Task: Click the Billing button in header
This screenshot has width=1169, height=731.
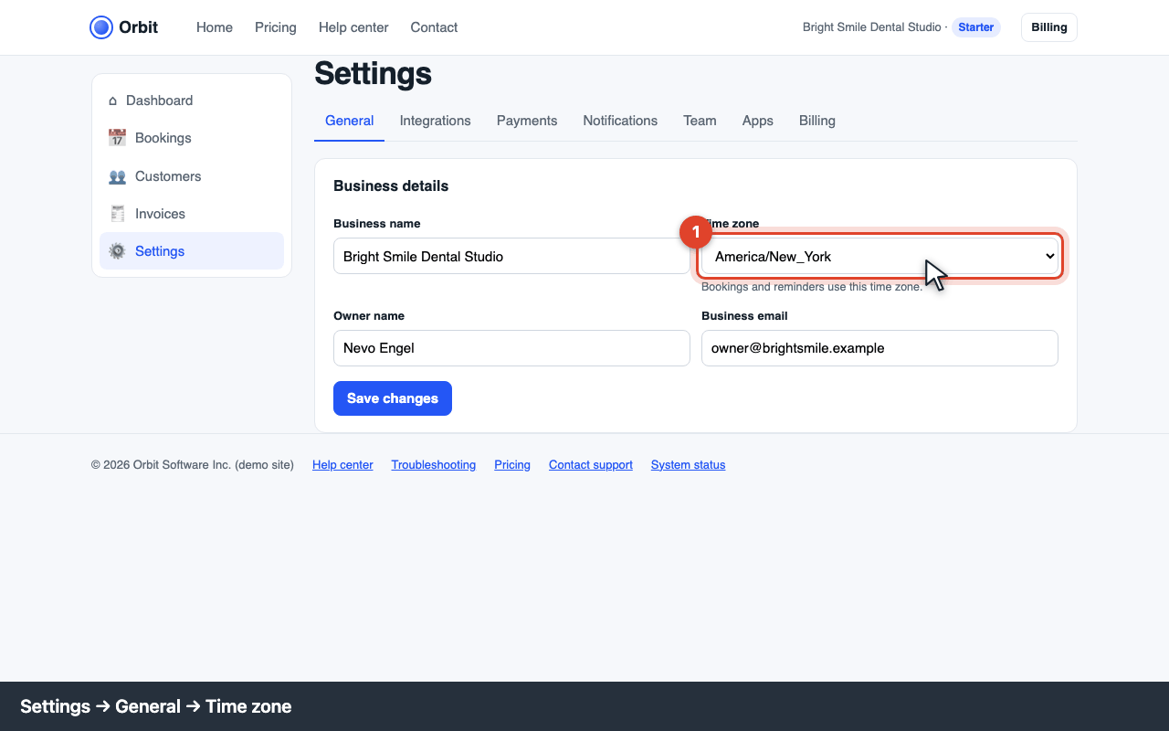Action: click(1049, 27)
